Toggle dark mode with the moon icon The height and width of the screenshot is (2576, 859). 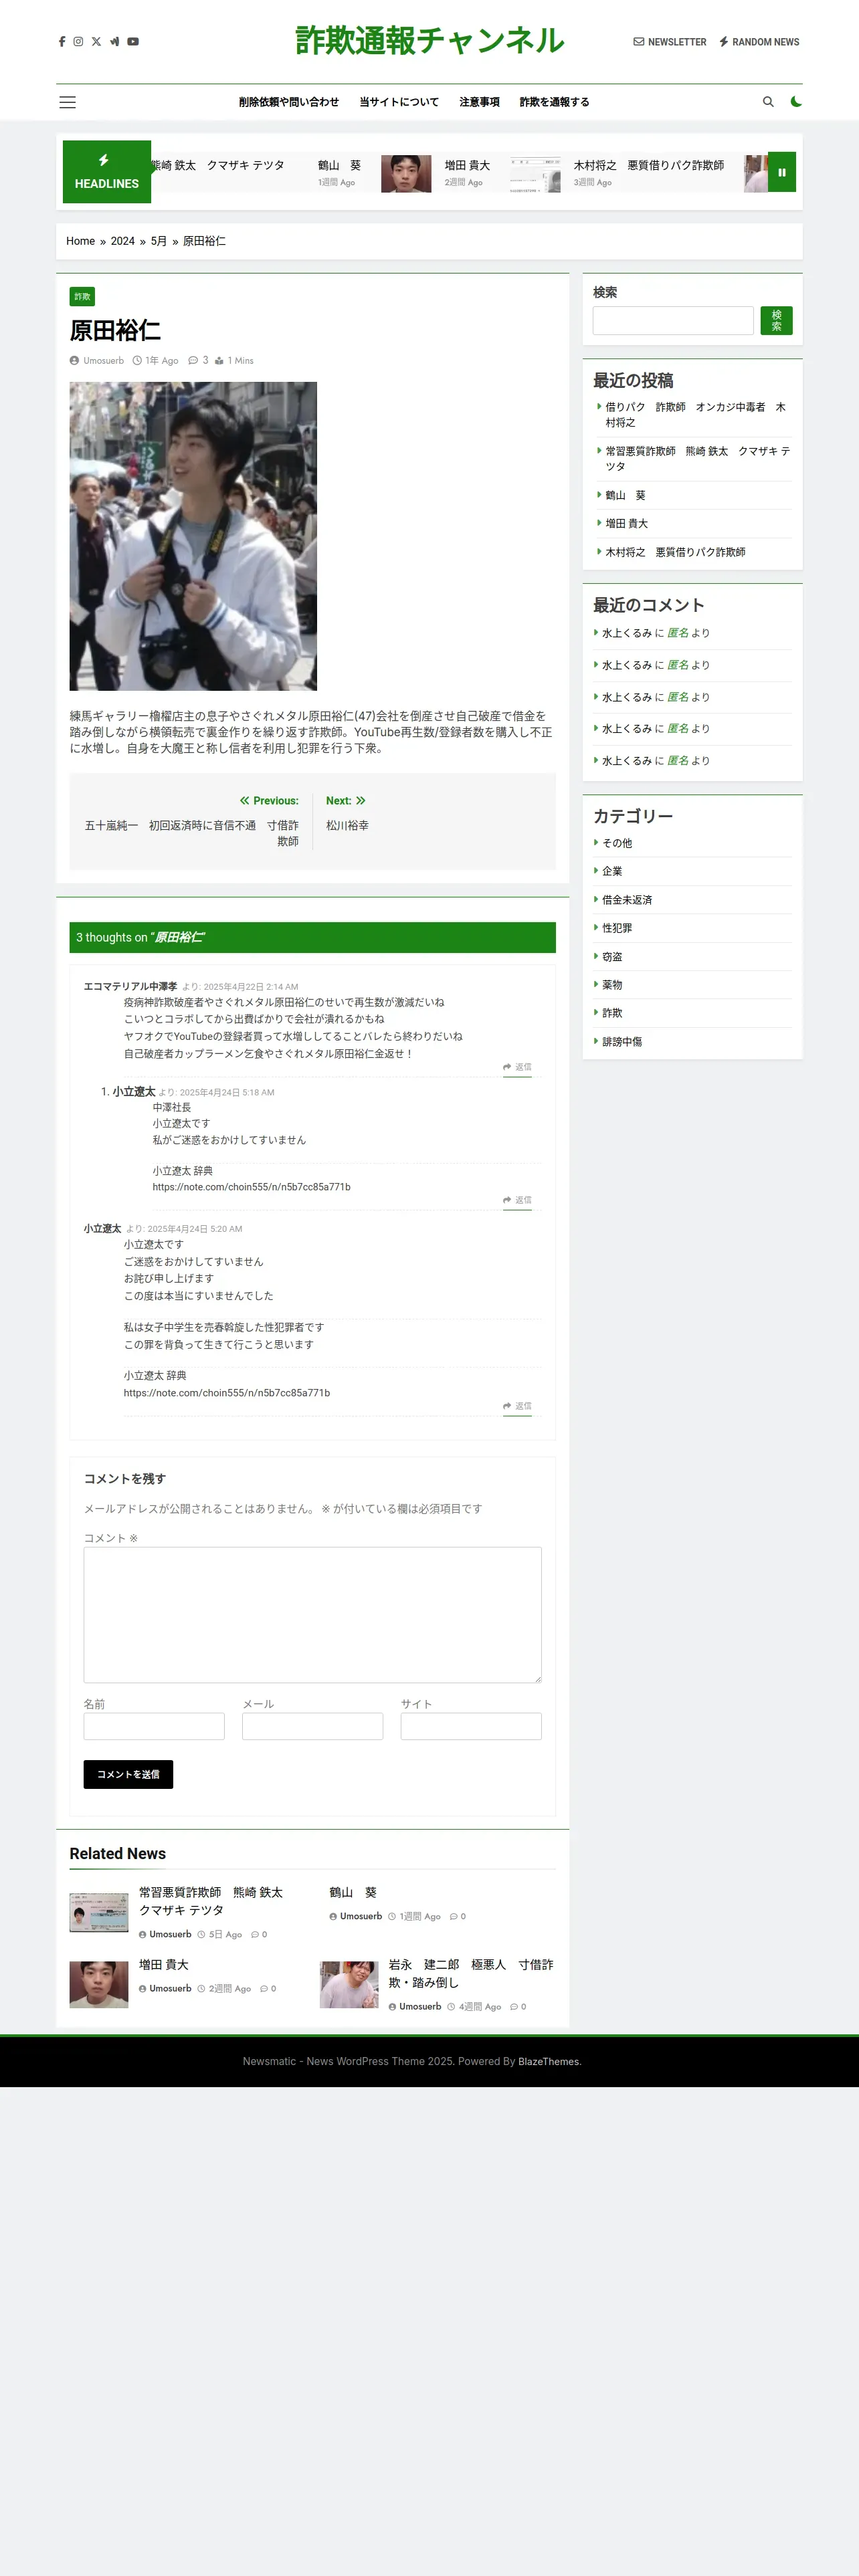click(795, 102)
